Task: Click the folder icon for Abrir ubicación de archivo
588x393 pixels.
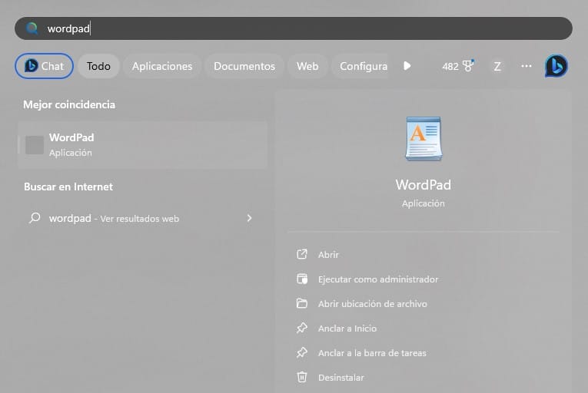Action: (x=302, y=303)
